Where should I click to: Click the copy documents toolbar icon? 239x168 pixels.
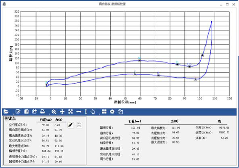click(120, 112)
